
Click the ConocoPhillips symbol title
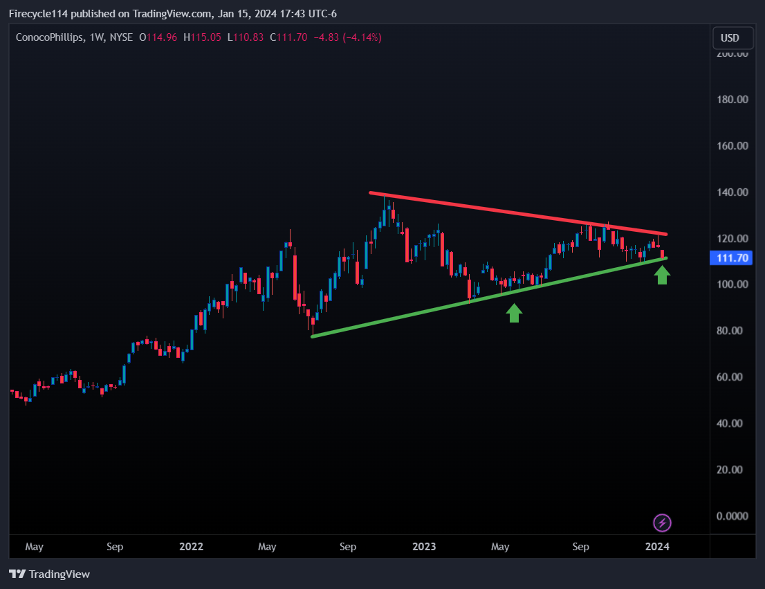(x=49, y=37)
